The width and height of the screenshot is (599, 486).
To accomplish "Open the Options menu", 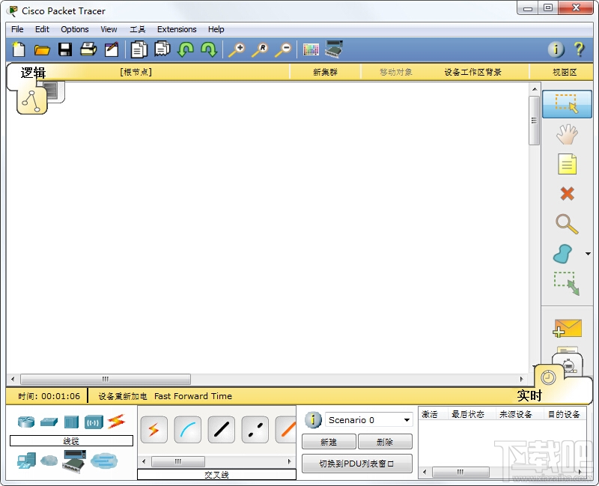I will [x=74, y=29].
